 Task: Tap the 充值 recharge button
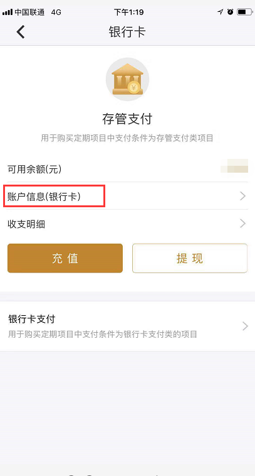tap(65, 258)
